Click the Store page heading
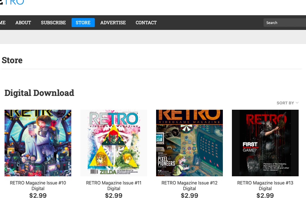Screen dimensions: 306x198 click(12, 60)
